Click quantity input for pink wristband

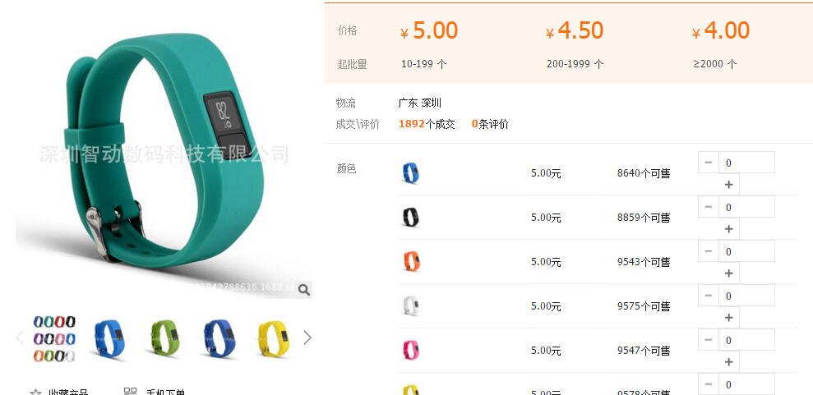(x=746, y=340)
